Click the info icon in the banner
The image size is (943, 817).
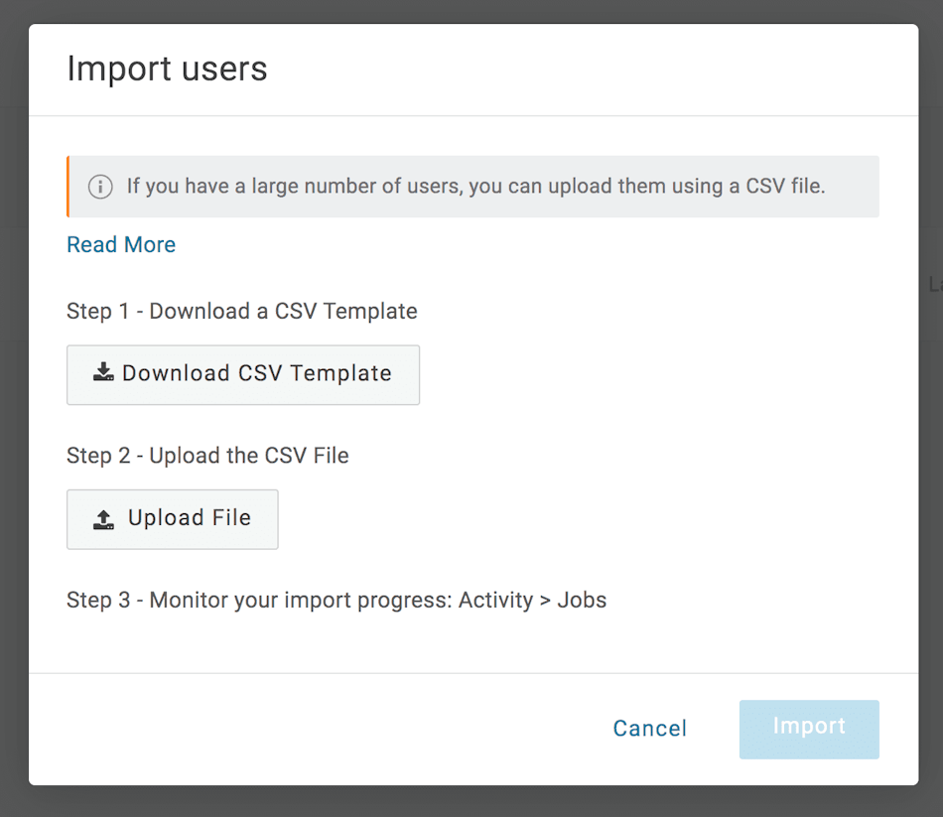click(100, 187)
